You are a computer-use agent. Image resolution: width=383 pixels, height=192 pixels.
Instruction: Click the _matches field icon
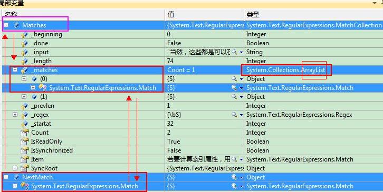[x=25, y=70]
